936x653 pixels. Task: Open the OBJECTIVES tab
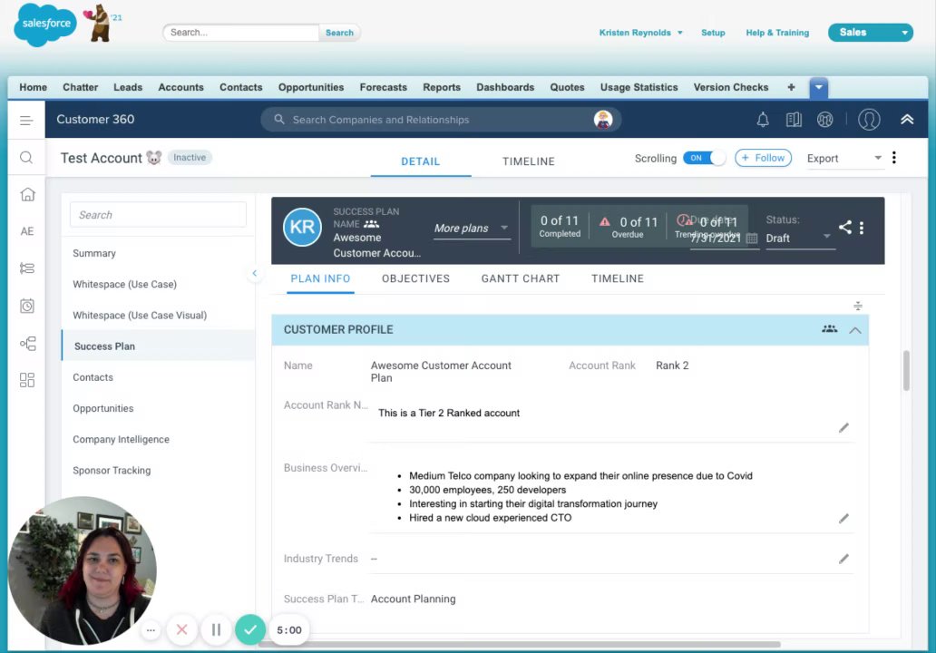point(415,278)
